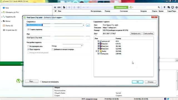Click the 'Отмена' cancel button
Image resolution: width=178 pixels, height=100 pixels.
(150, 82)
